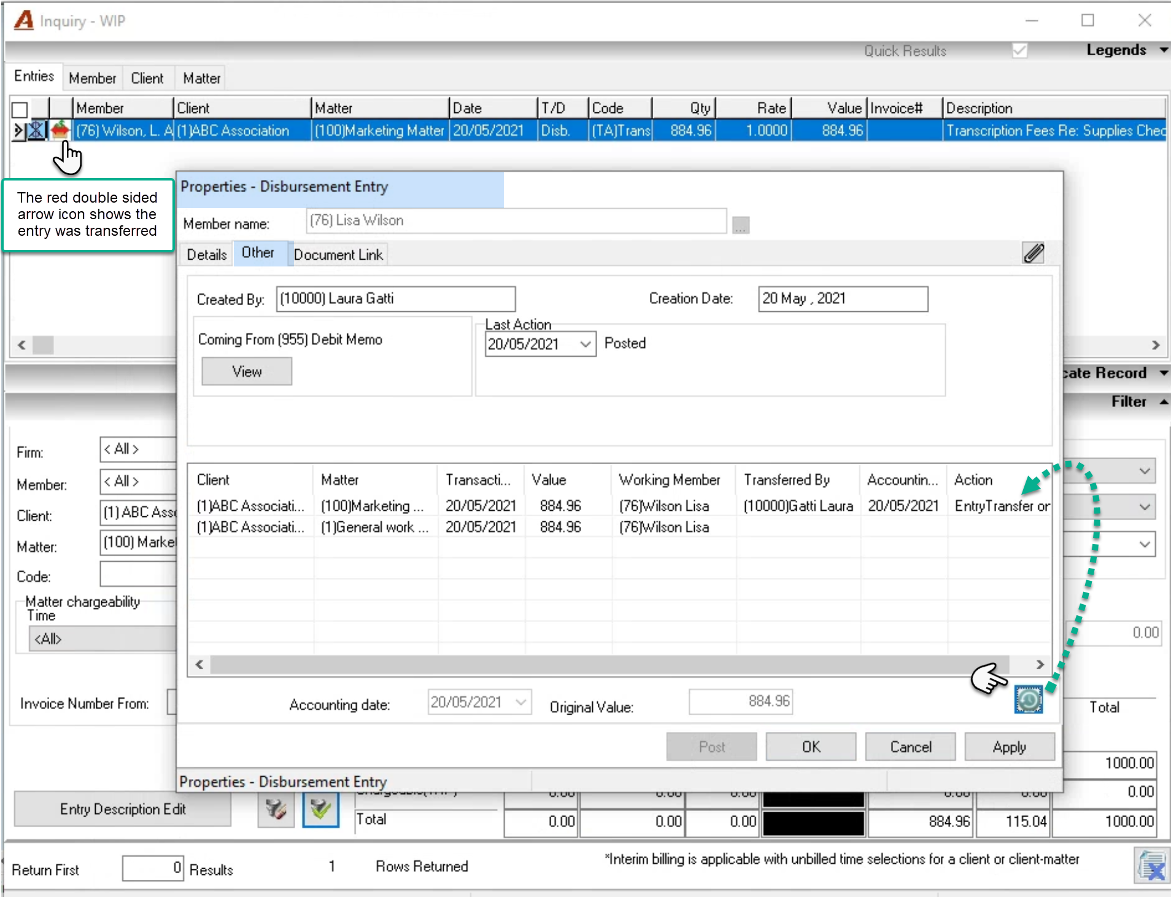Click the Created By input field
The height and width of the screenshot is (897, 1171).
[x=396, y=299]
